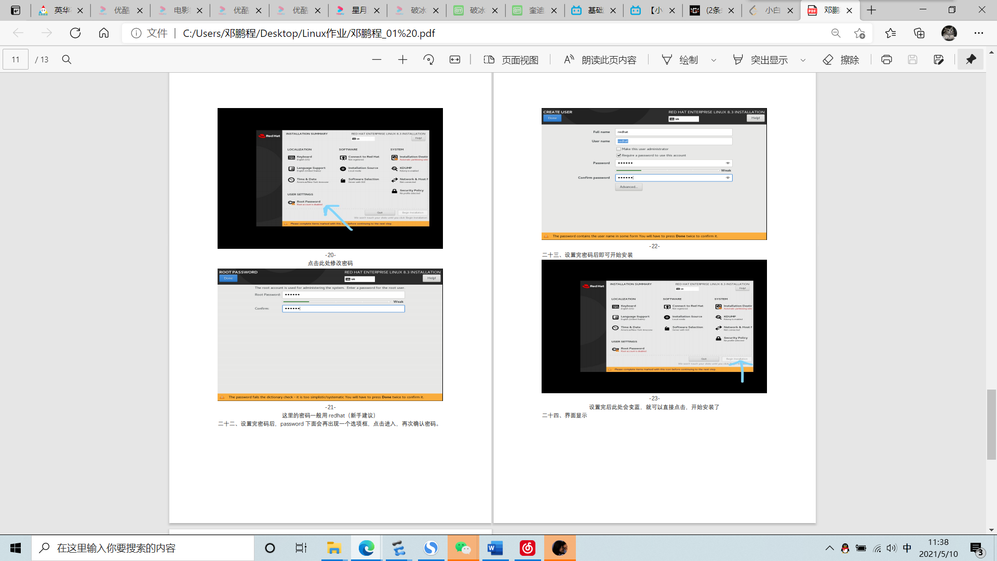
Task: Open a new browser tab
Action: 871,10
